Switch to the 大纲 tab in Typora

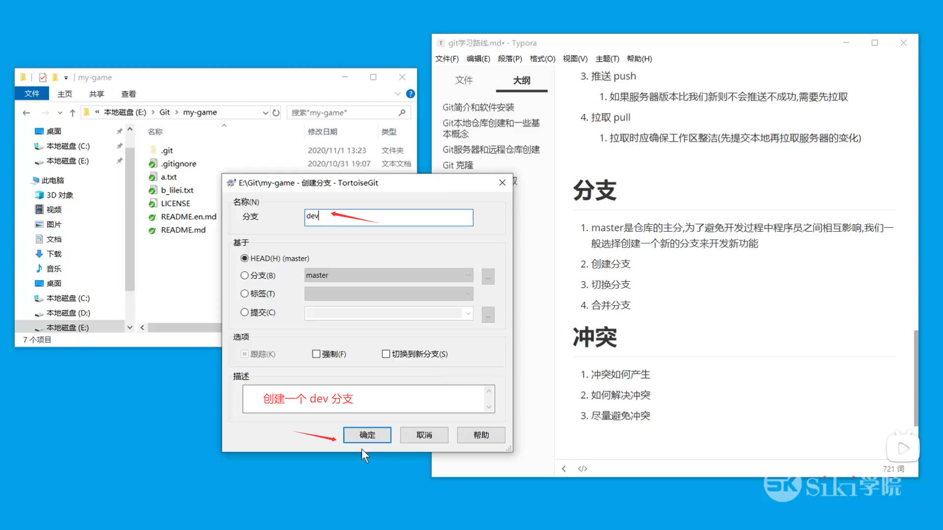click(522, 80)
